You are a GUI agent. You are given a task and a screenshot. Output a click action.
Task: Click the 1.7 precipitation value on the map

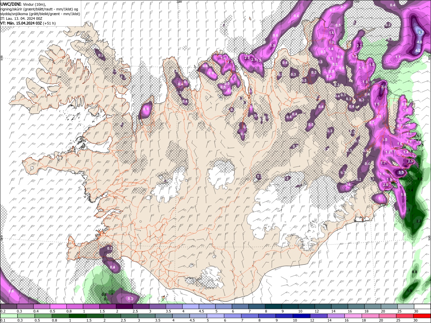click(x=383, y=163)
